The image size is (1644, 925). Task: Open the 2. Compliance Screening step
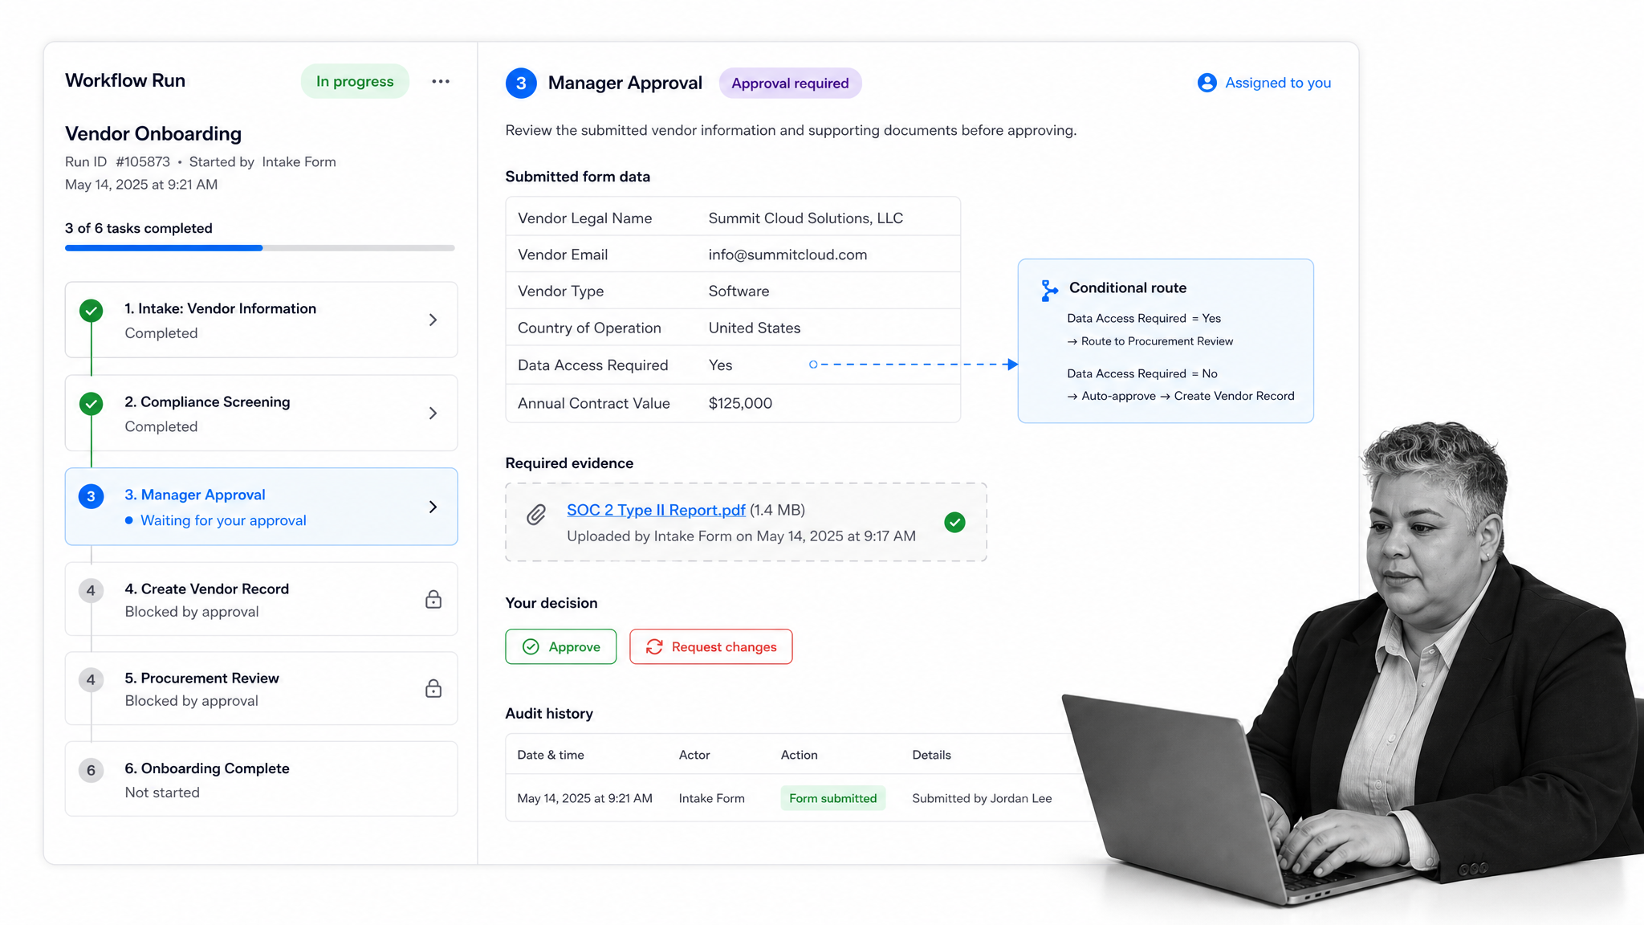tap(261, 413)
